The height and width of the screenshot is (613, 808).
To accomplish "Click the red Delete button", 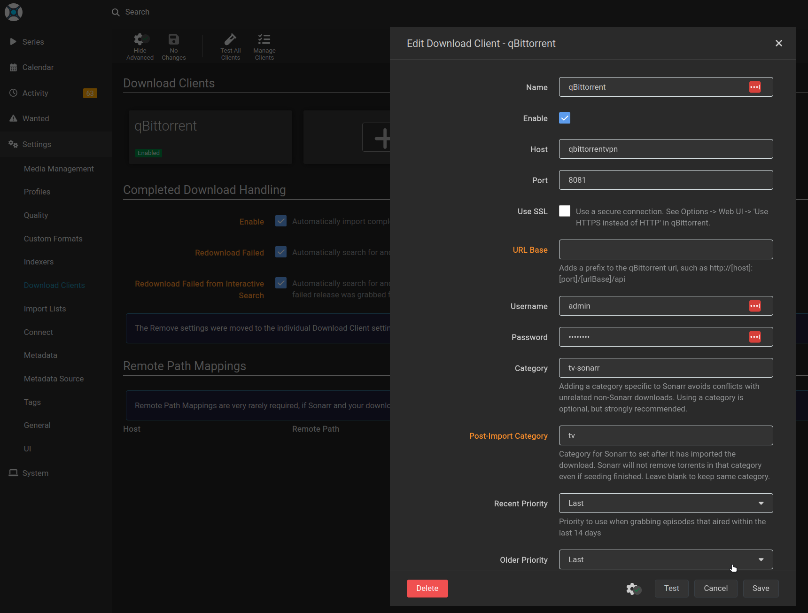I will [x=427, y=589].
